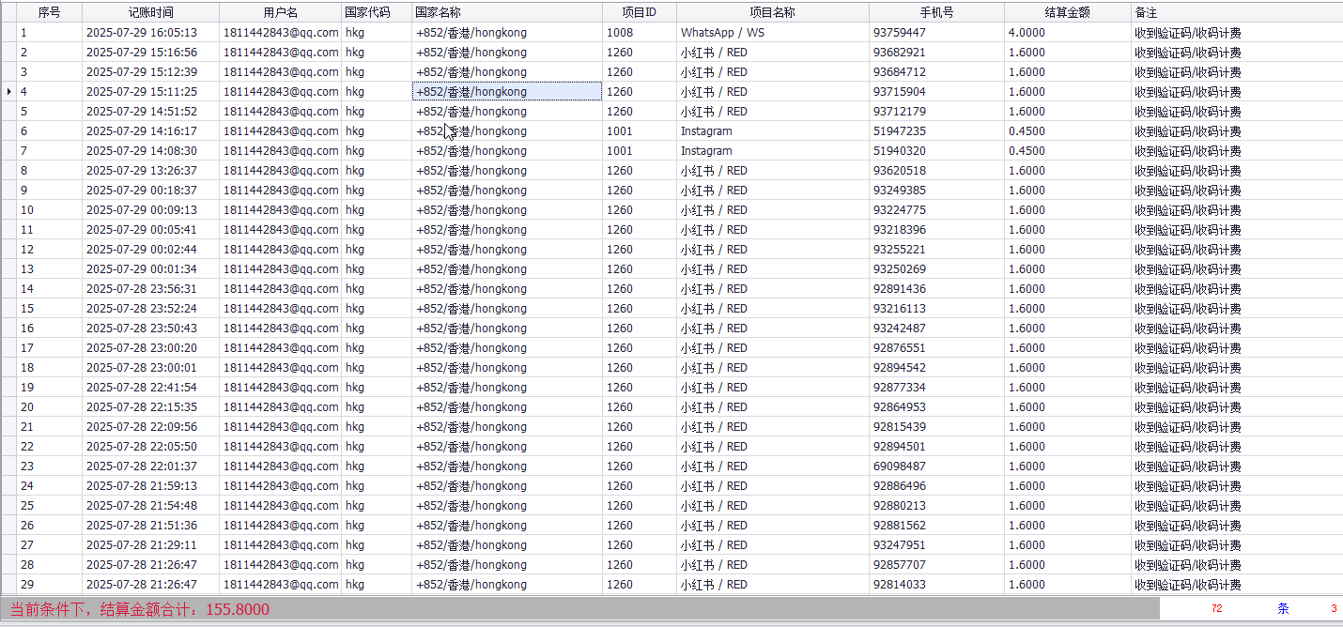Select the Instagram cell for phone 51947235
1343x627 pixels.
773,130
